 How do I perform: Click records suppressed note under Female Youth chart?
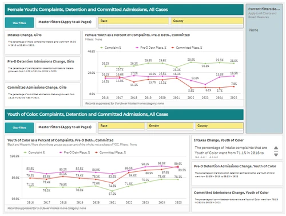click(x=124, y=103)
